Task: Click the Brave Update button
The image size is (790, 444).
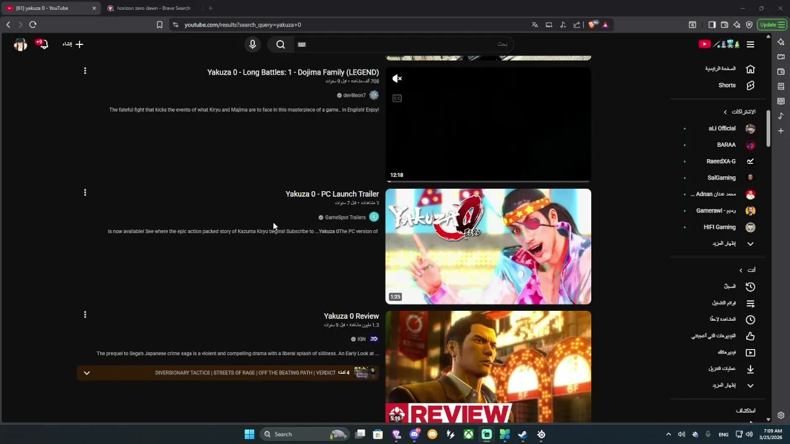Action: [771, 25]
